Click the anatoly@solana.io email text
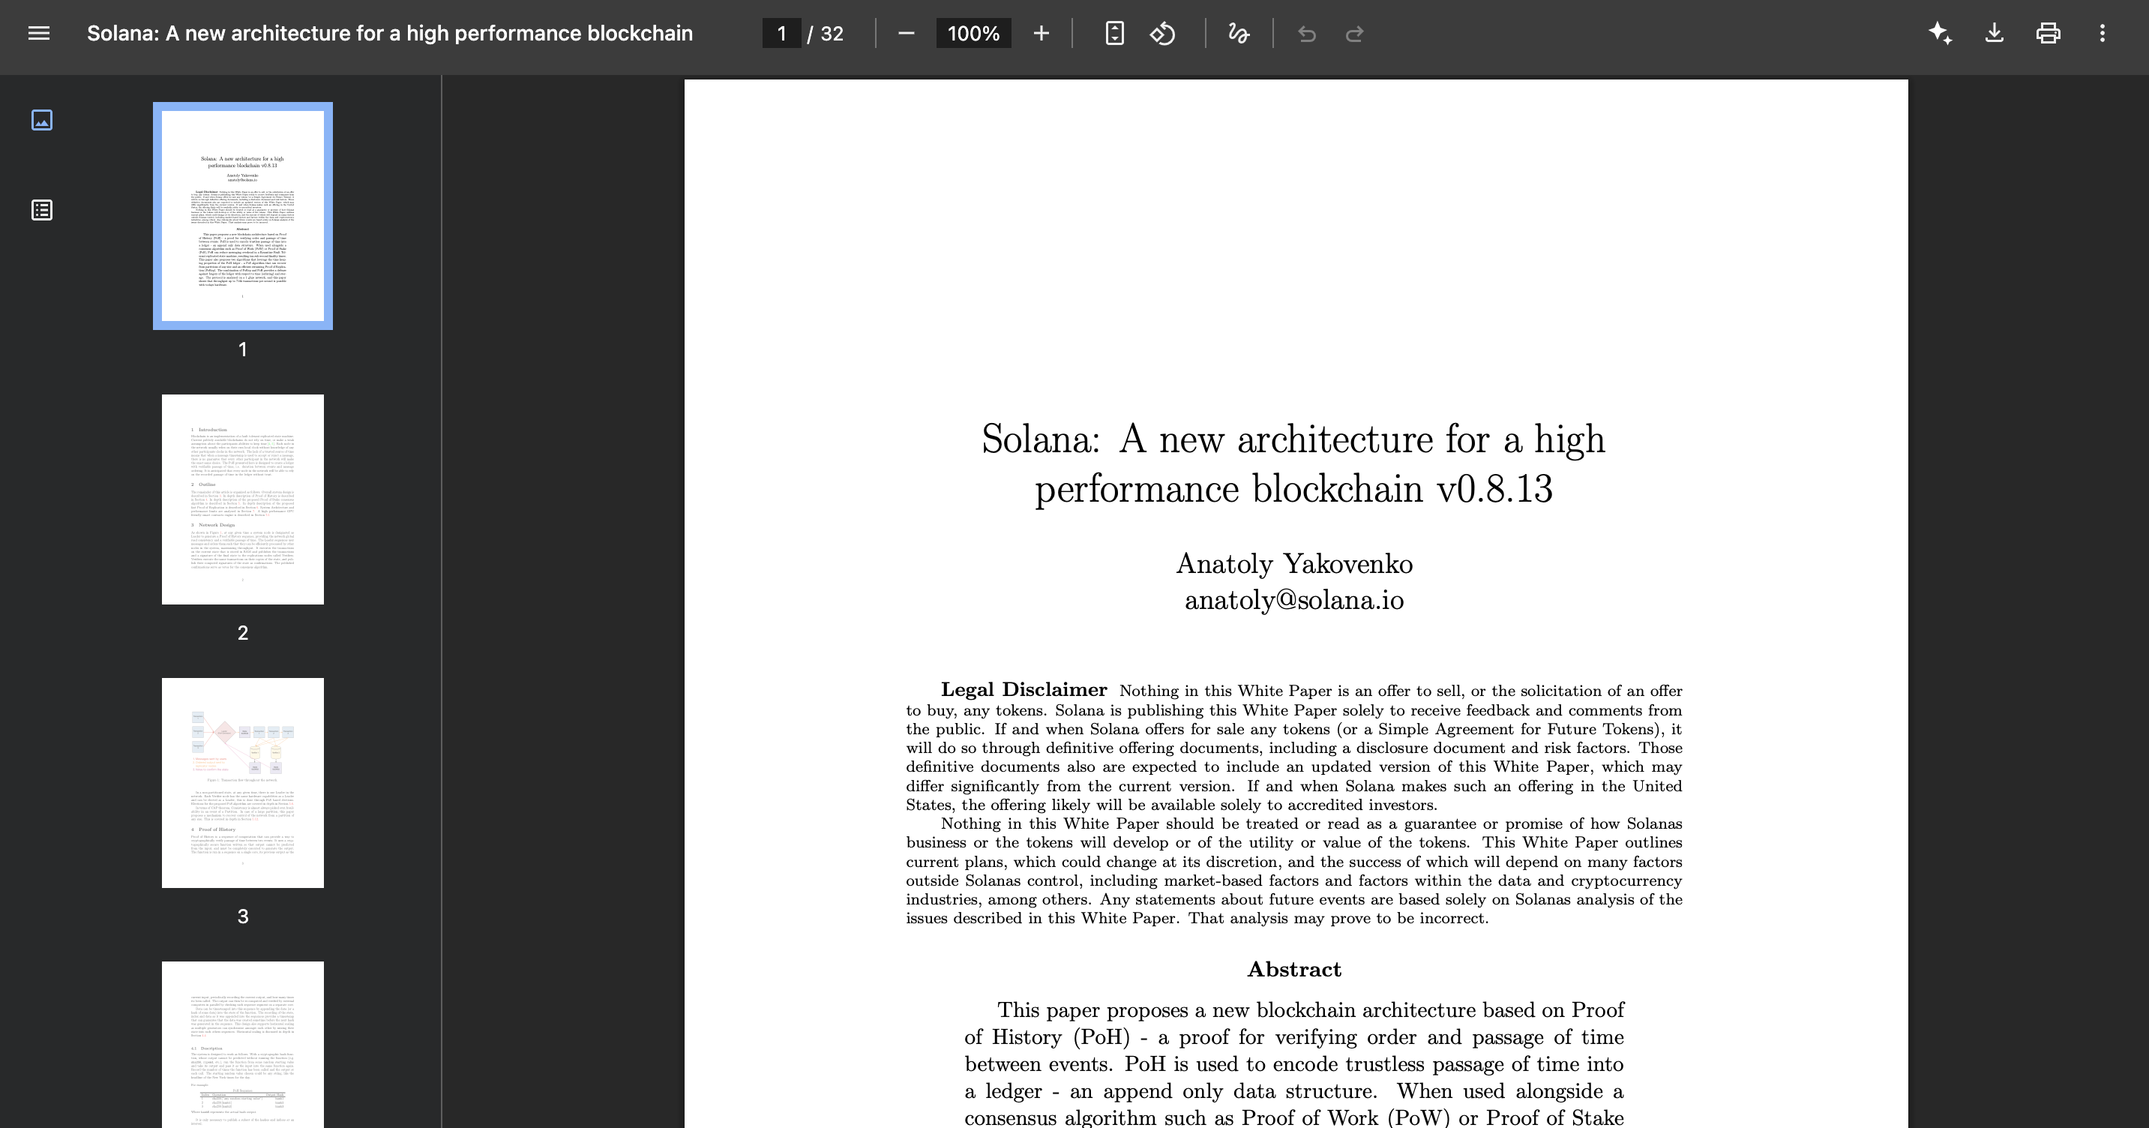This screenshot has width=2149, height=1128. click(1294, 600)
